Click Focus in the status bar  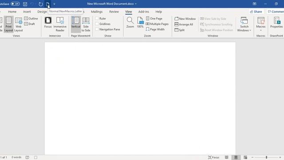[214, 157]
